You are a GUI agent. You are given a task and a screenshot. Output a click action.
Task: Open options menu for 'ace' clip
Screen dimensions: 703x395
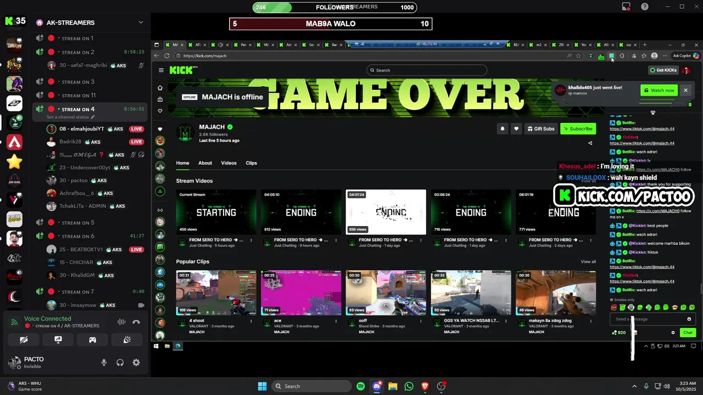pyautogui.click(x=337, y=320)
